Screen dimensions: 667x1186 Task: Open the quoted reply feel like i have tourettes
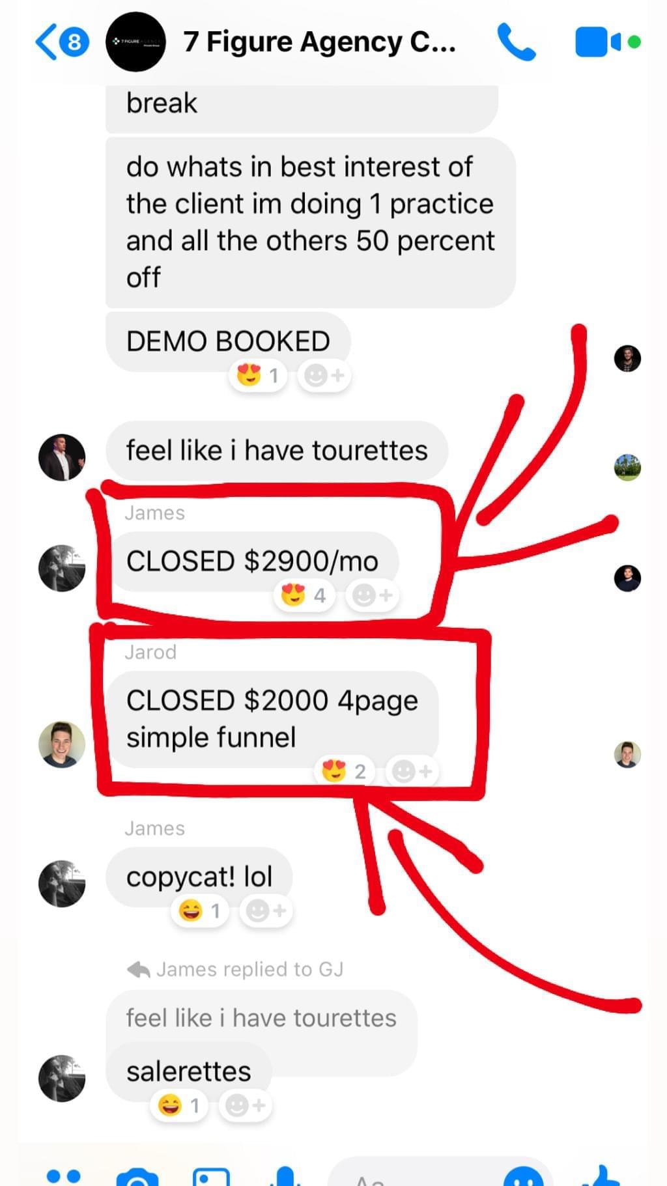tap(261, 1018)
